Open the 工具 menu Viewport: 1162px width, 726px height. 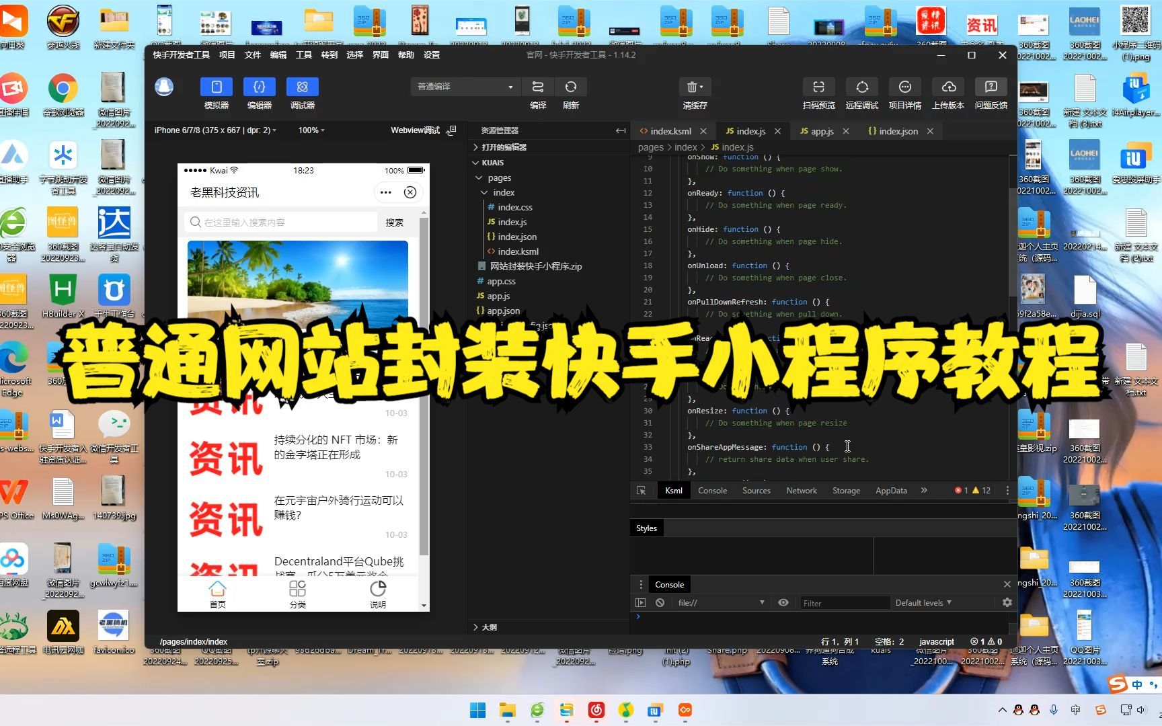point(304,55)
